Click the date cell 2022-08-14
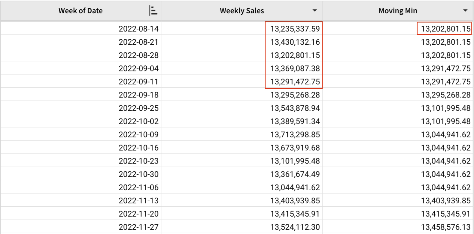Screen dimensions: 474x234 [138, 29]
